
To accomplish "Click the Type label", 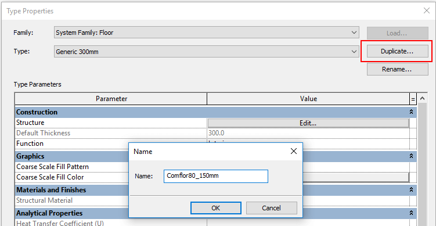I will coord(21,52).
